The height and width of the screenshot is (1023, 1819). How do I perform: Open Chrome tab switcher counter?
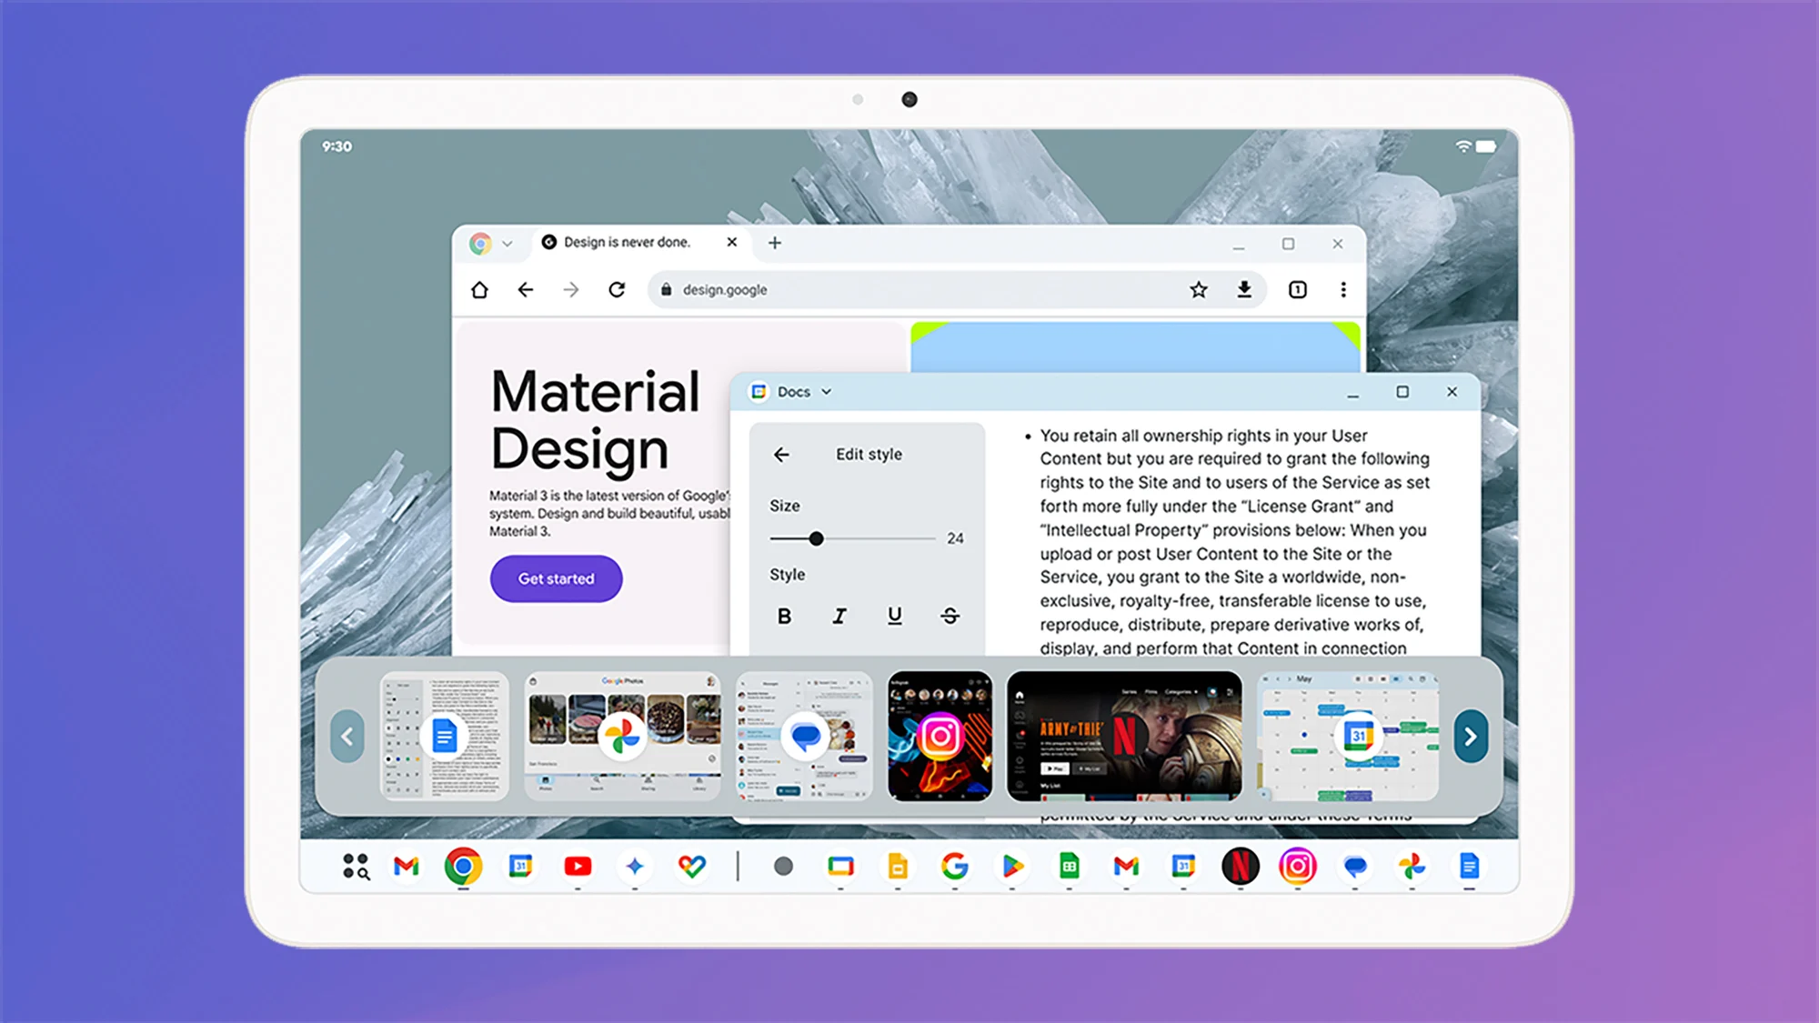pos(1298,290)
